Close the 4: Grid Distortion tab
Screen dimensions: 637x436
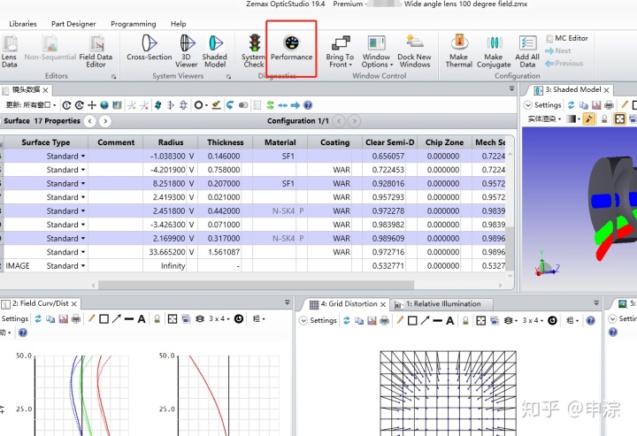(383, 304)
